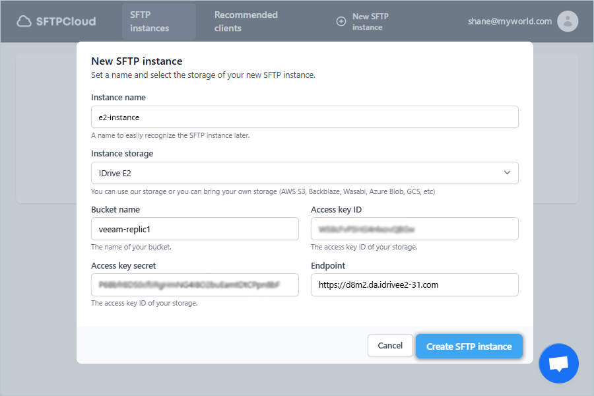Open the chat support bubble
The height and width of the screenshot is (396, 594).
[558, 363]
